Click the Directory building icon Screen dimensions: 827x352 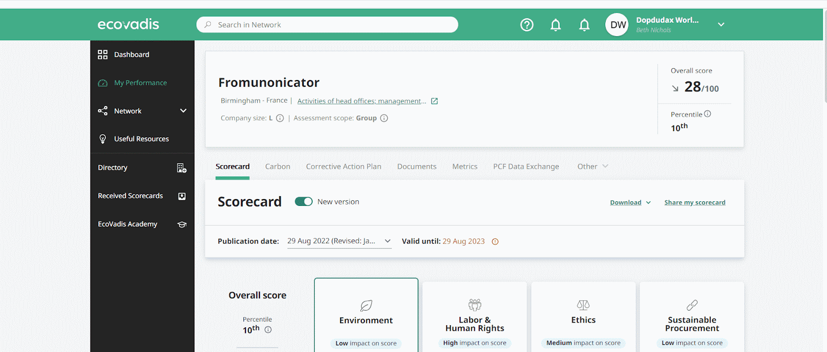pos(182,168)
